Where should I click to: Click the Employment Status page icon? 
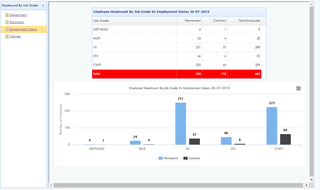[7, 29]
